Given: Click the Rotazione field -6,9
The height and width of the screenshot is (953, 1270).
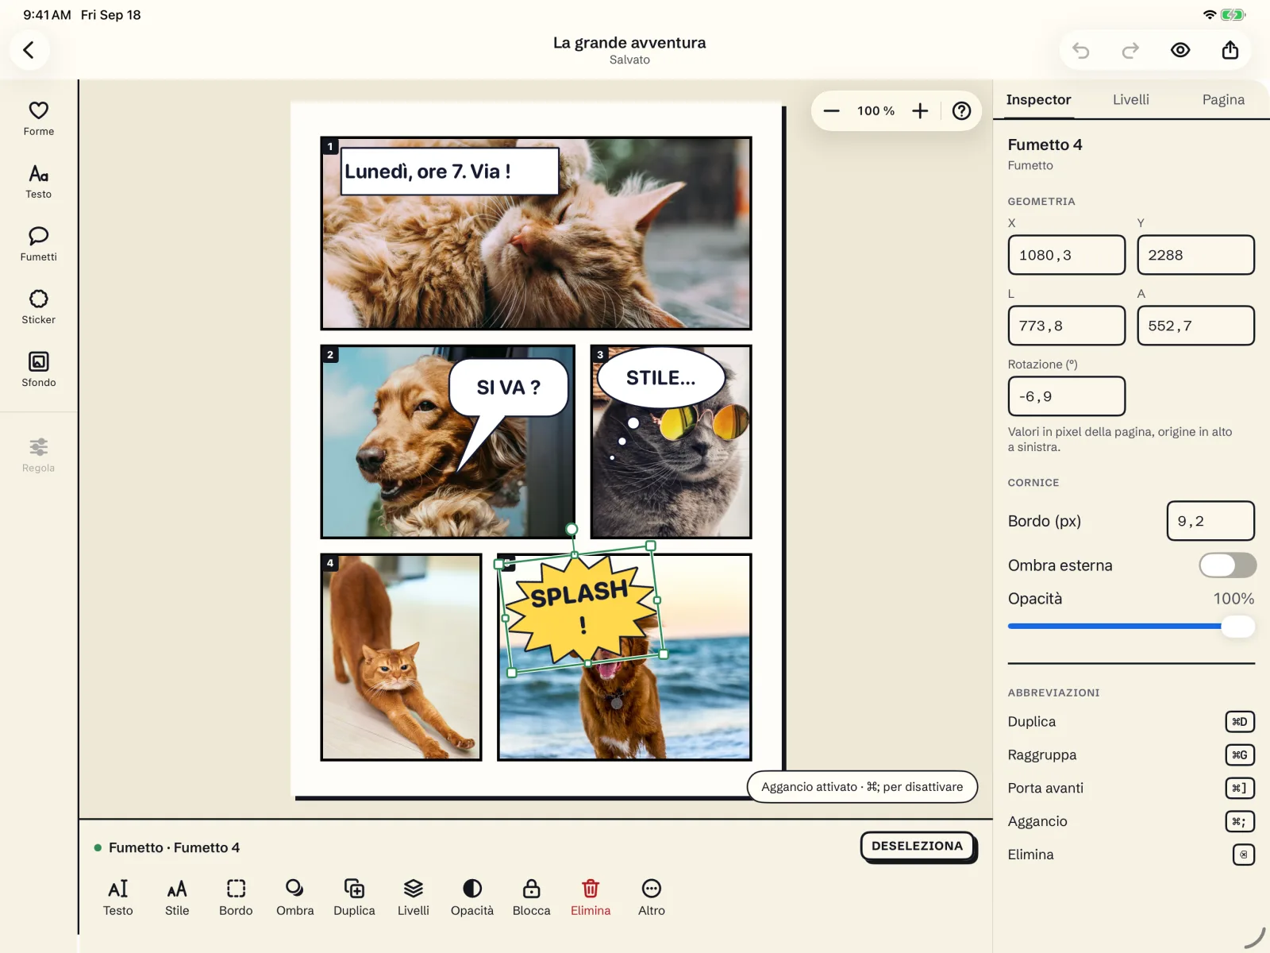Looking at the screenshot, I should pos(1066,396).
